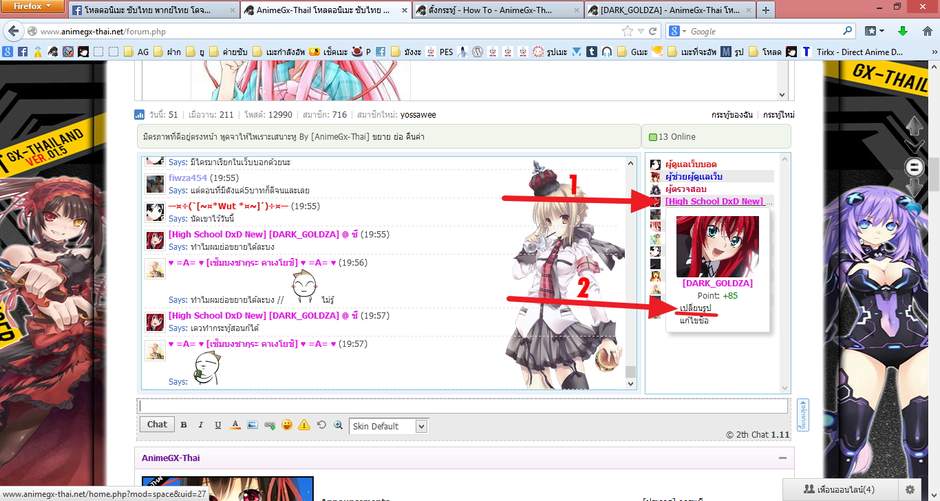Click fiwza454 username in chat
The width and height of the screenshot is (940, 501).
pos(188,178)
